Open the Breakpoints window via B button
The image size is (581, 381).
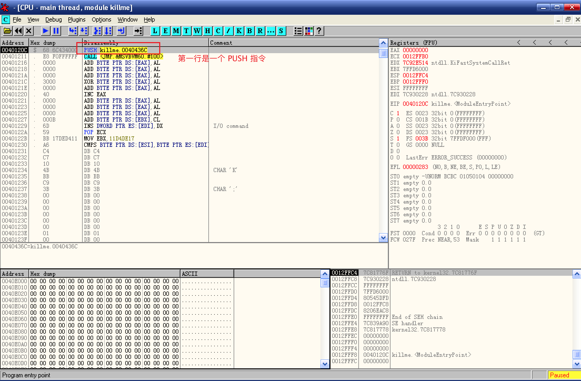coord(249,31)
